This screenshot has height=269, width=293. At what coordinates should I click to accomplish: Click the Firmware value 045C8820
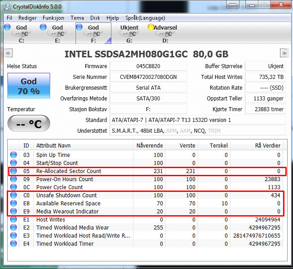coord(148,66)
